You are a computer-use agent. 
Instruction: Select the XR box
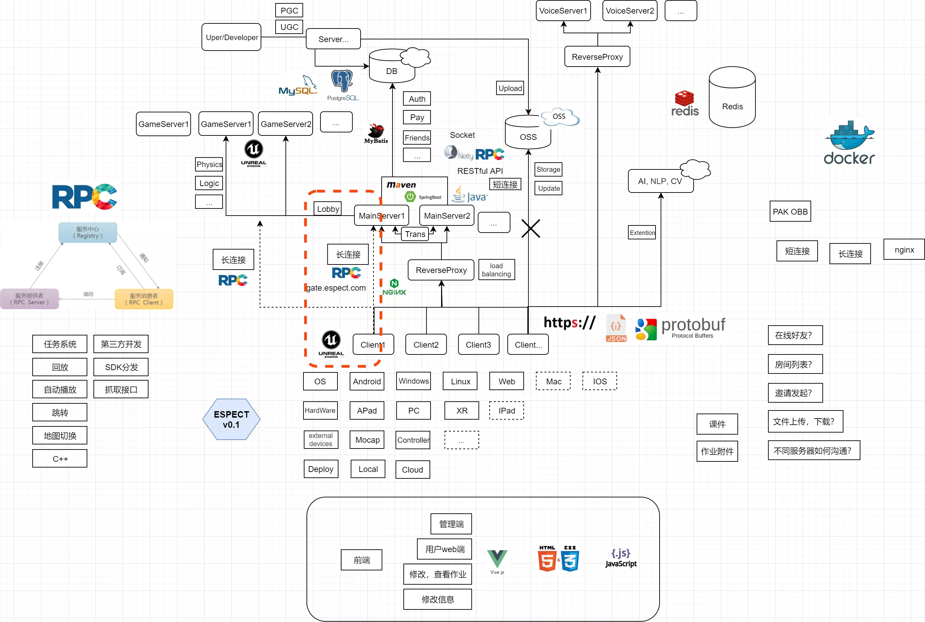click(x=462, y=410)
